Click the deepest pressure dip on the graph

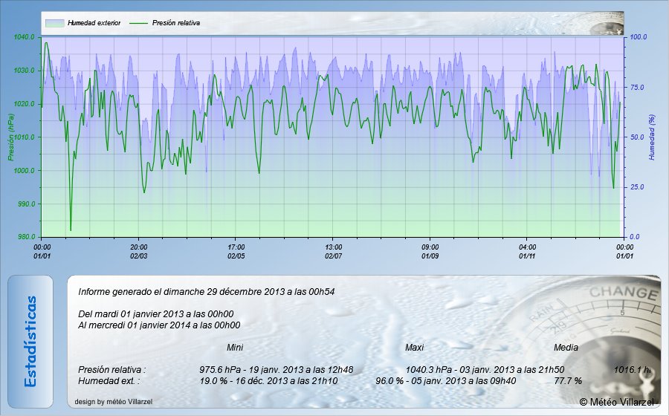(x=71, y=229)
